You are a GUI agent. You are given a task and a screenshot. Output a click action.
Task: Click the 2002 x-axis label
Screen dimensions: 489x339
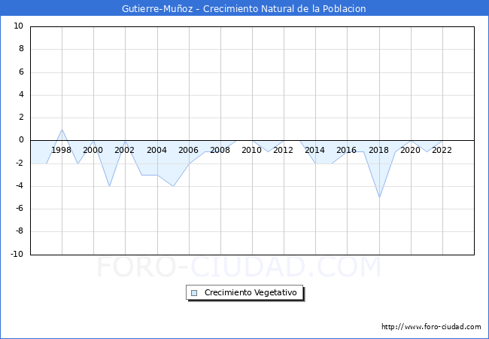point(125,150)
